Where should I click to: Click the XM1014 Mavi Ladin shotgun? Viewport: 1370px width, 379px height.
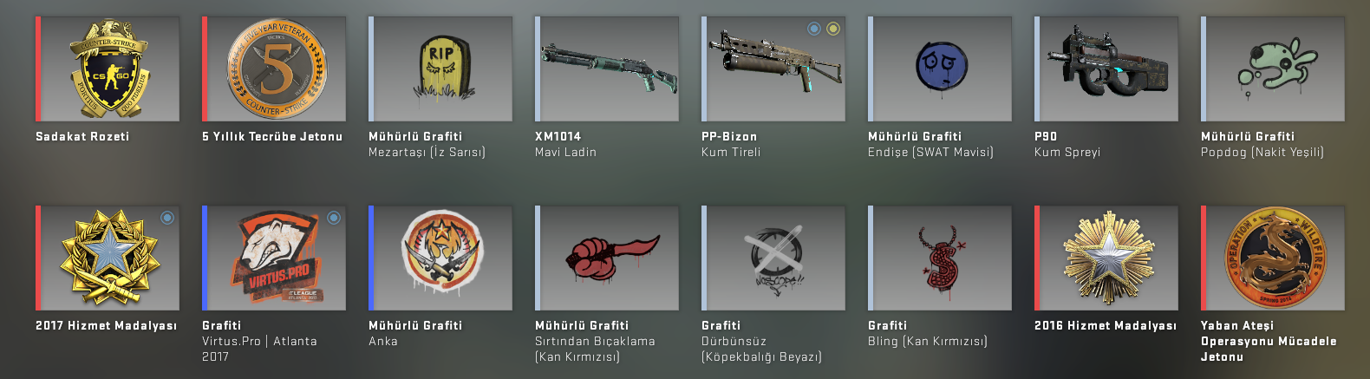pyautogui.click(x=607, y=69)
